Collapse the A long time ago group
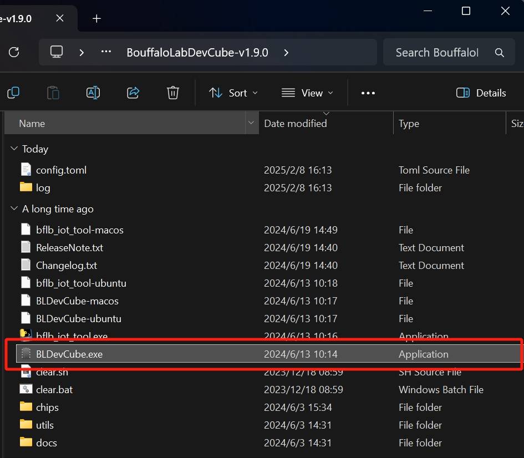This screenshot has width=524, height=458. click(x=14, y=208)
